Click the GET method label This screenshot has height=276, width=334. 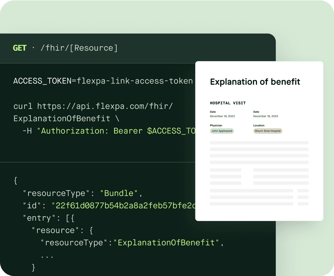click(x=20, y=48)
